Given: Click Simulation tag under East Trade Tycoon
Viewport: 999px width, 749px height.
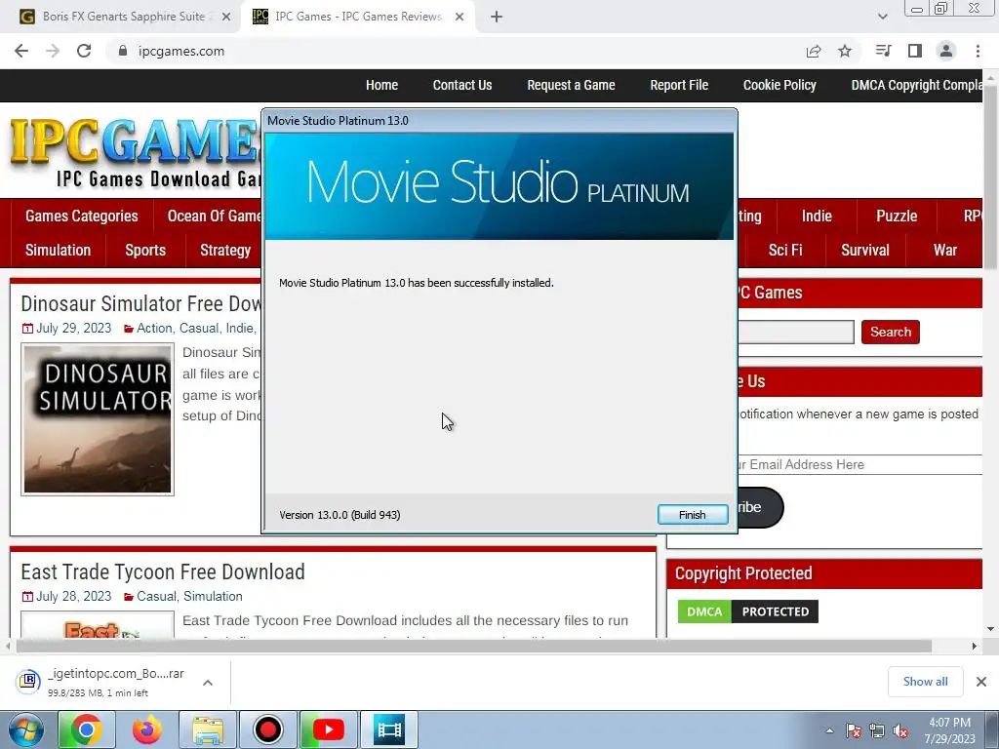Looking at the screenshot, I should coord(213,596).
